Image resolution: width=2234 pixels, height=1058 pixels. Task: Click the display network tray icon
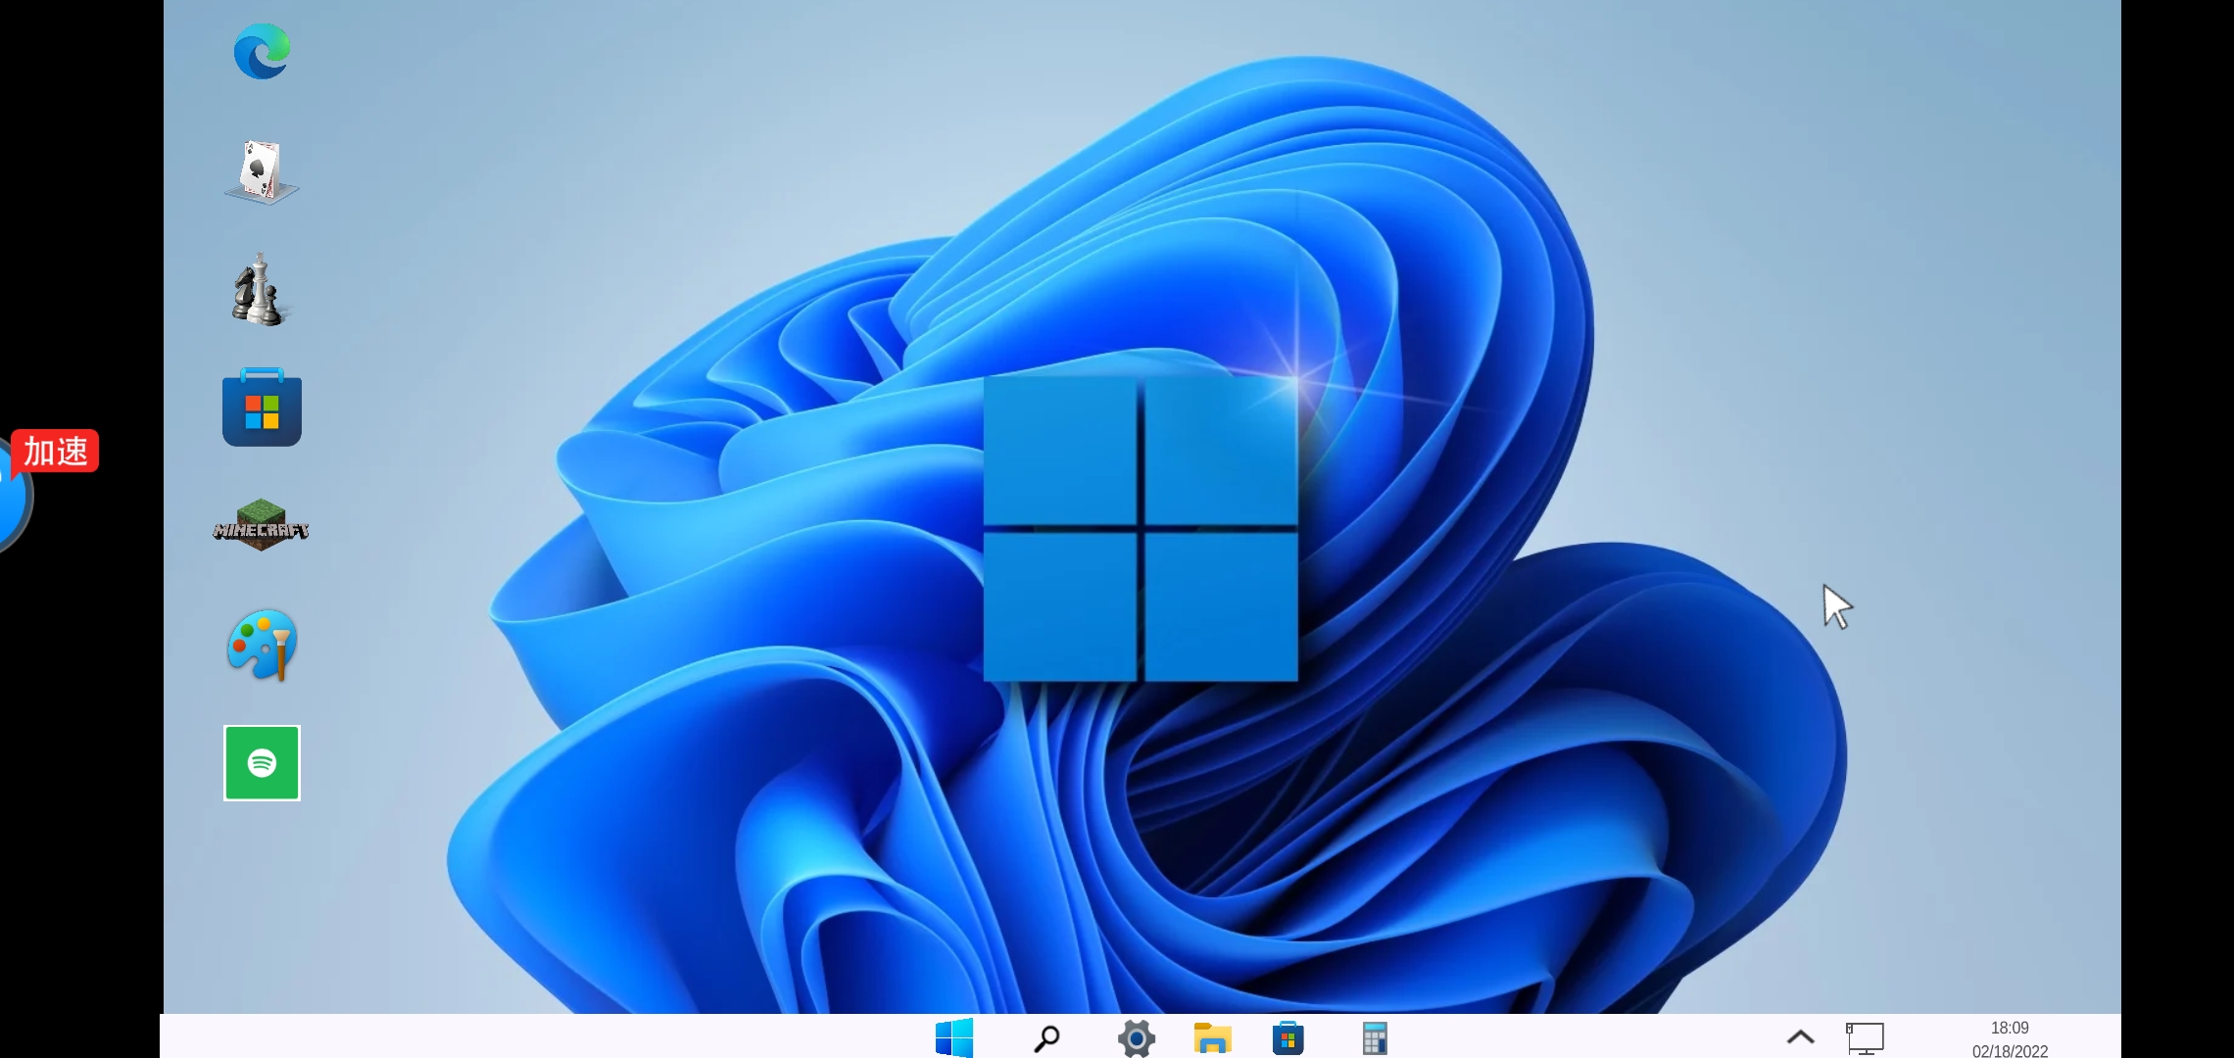pyautogui.click(x=1865, y=1038)
